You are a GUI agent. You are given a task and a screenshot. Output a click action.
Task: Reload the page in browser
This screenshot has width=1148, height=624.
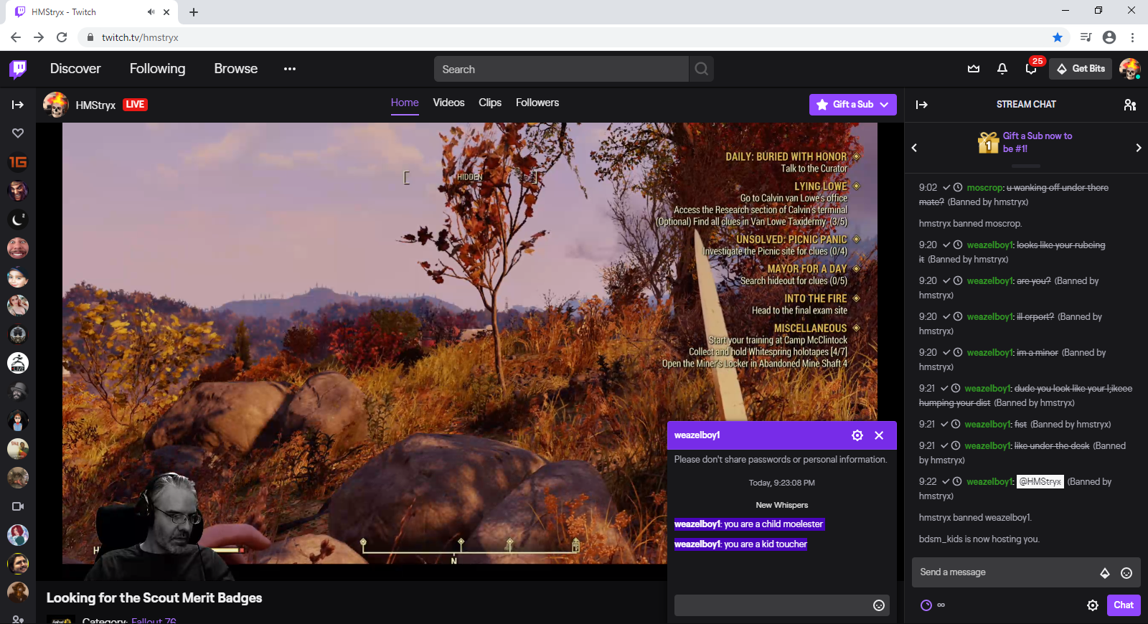(x=62, y=37)
